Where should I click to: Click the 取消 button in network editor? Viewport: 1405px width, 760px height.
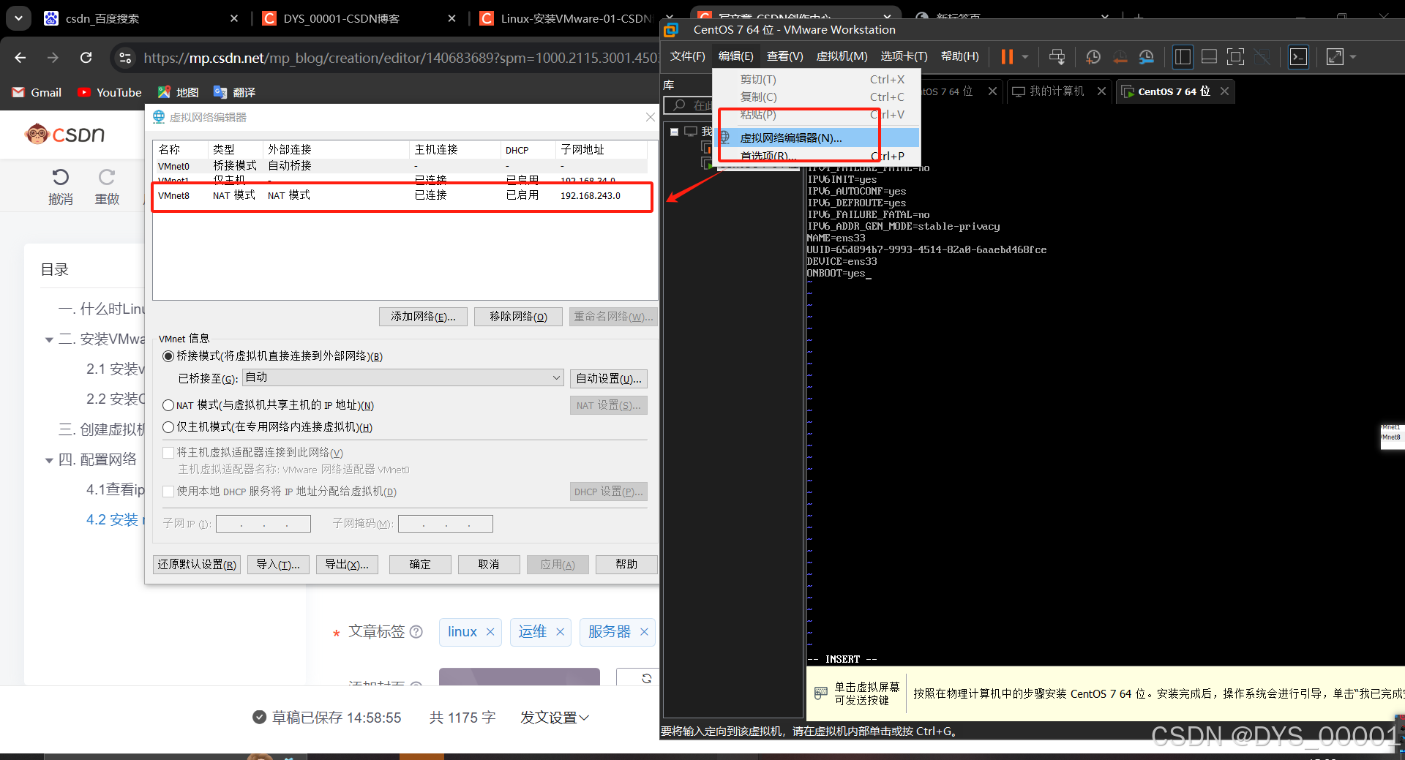click(489, 565)
